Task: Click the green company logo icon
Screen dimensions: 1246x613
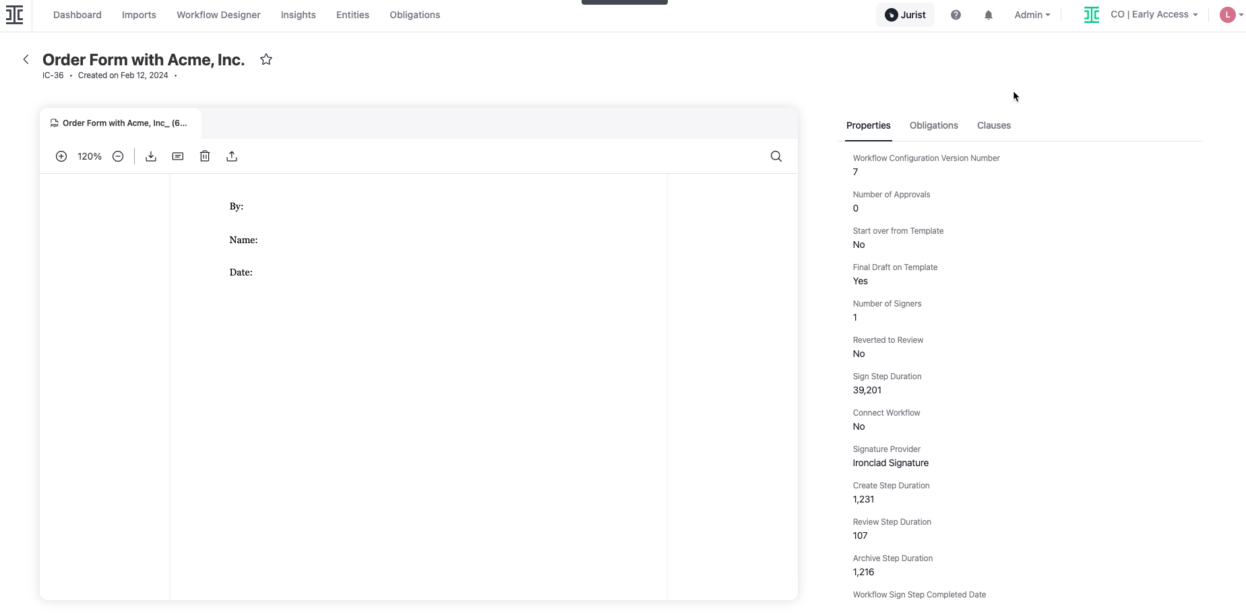Action: coord(1092,15)
